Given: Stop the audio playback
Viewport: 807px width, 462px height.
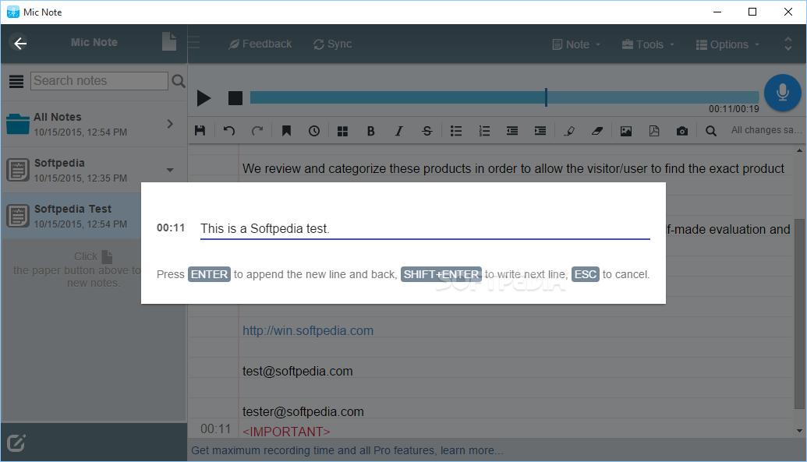Looking at the screenshot, I should (x=235, y=97).
